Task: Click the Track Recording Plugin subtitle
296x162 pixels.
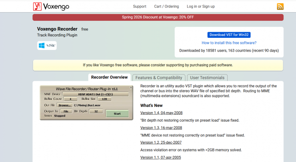Action: (57, 35)
